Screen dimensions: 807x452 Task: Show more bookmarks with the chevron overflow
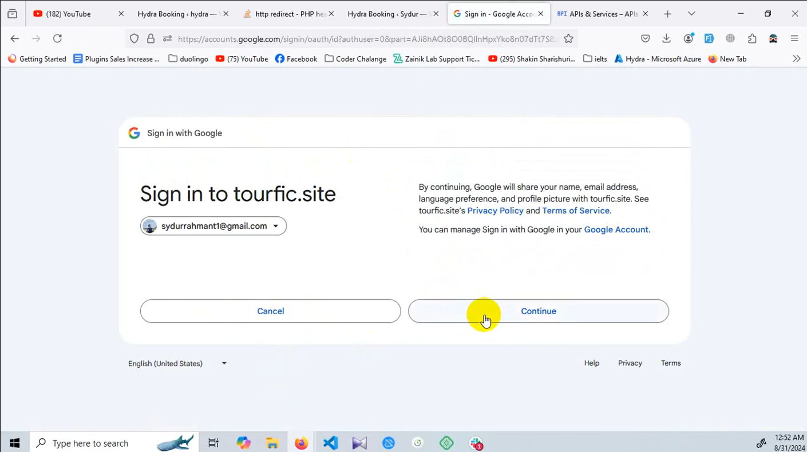(x=796, y=59)
